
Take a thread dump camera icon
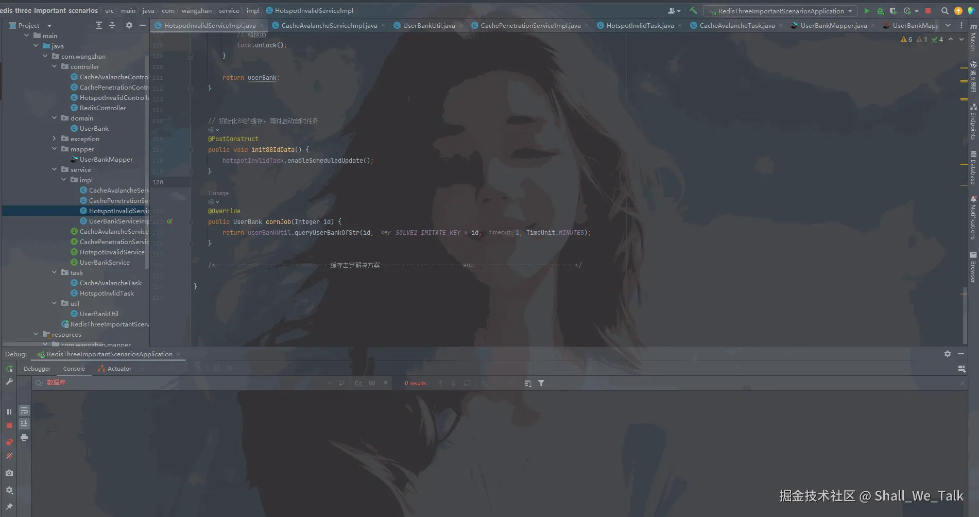click(x=9, y=473)
